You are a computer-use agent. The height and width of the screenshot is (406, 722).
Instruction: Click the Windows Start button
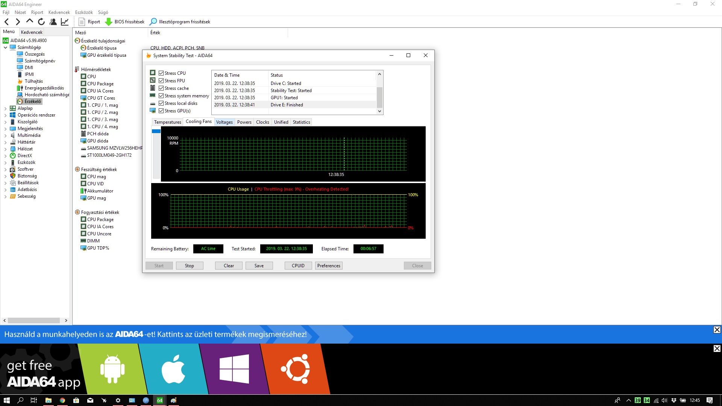coord(6,400)
